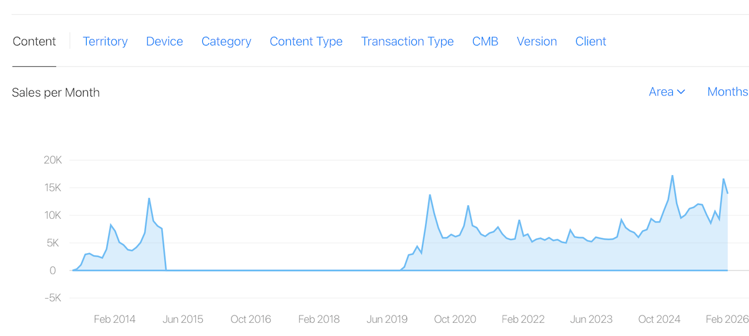Switch to the Category tab
This screenshot has height=336, width=749.
(226, 42)
